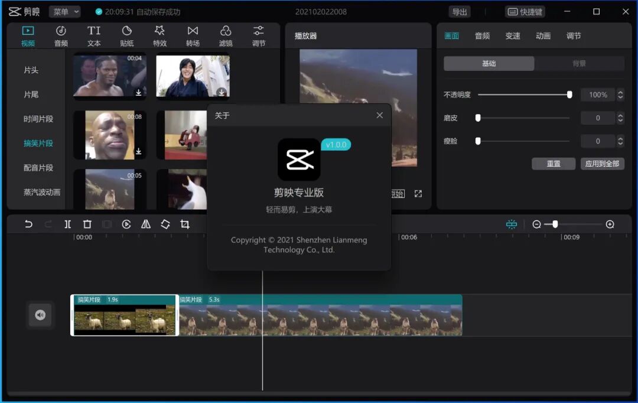This screenshot has width=638, height=403.
Task: Mute the video track speaker
Action: point(40,315)
